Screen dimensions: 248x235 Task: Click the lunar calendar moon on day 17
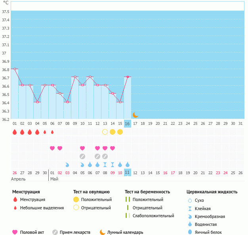(135, 115)
